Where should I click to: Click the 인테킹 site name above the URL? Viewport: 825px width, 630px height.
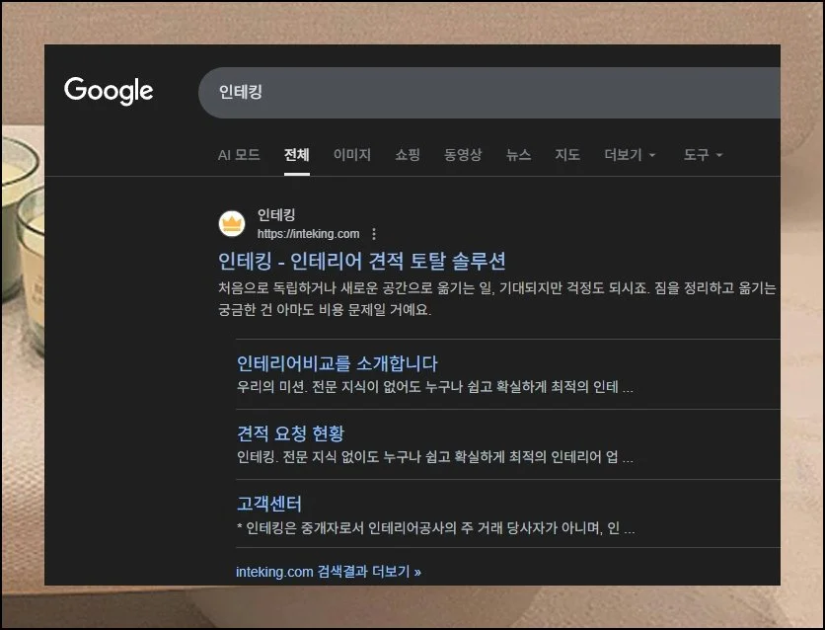[276, 215]
